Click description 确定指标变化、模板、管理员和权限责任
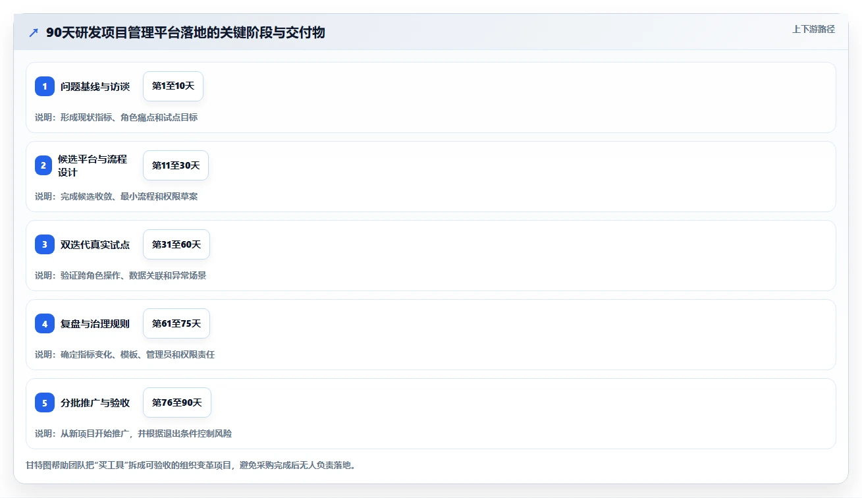Image resolution: width=862 pixels, height=498 pixels. pyautogui.click(x=138, y=354)
